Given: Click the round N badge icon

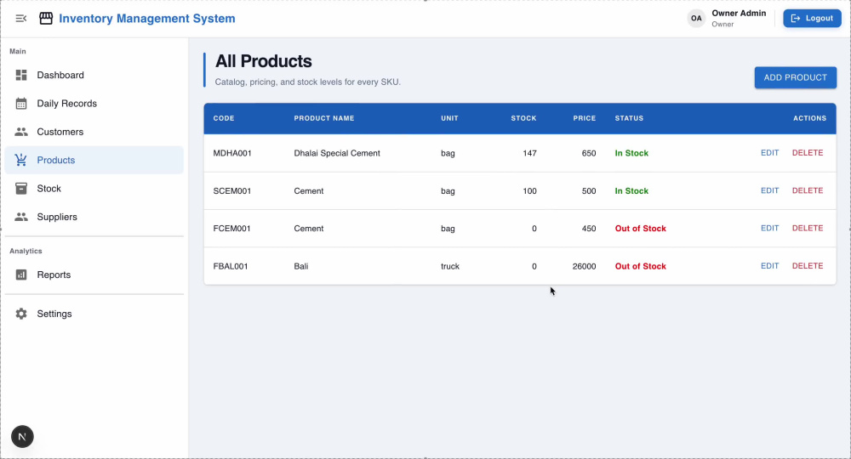Looking at the screenshot, I should pyautogui.click(x=22, y=436).
